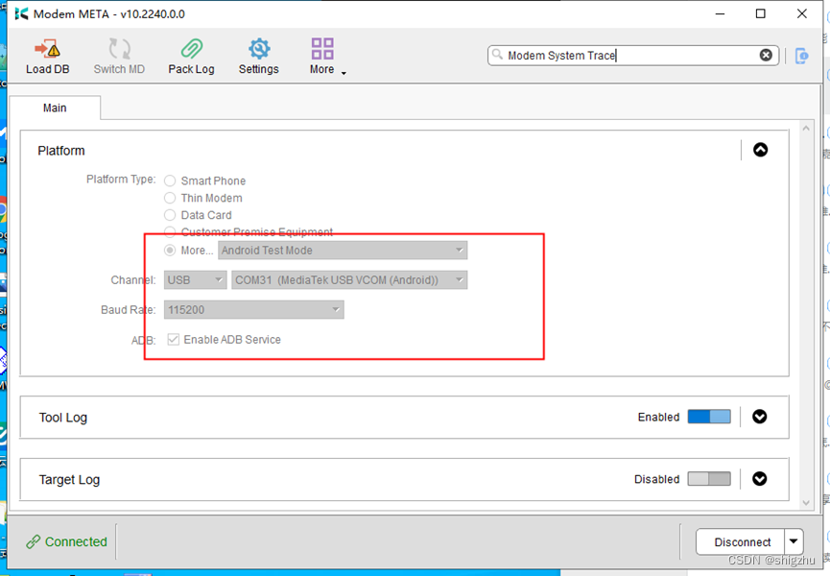Open the COM31 port dropdown
The width and height of the screenshot is (830, 576).
[349, 280]
